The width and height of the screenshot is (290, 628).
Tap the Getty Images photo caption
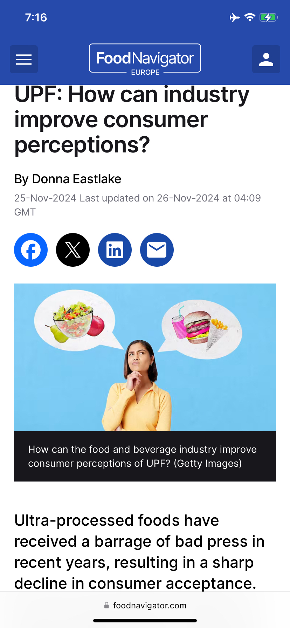(x=142, y=456)
